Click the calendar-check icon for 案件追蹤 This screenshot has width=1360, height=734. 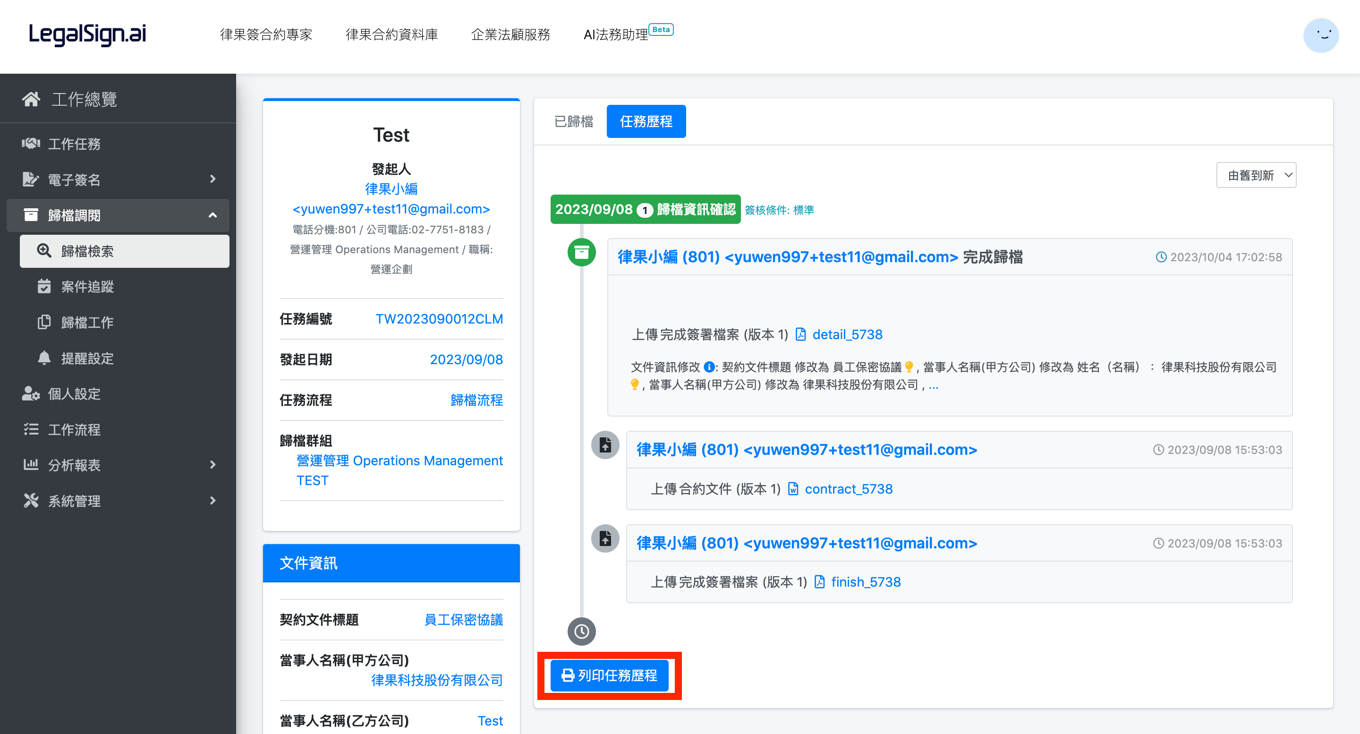click(x=44, y=286)
